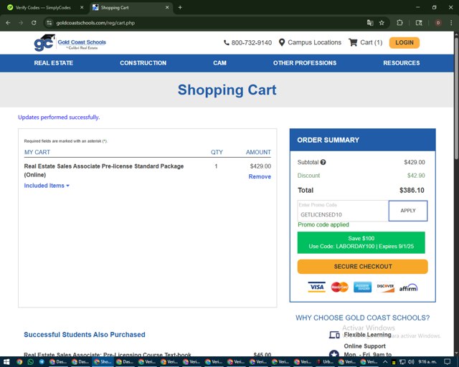
Task: Click the promo code input field
Action: coord(343,211)
